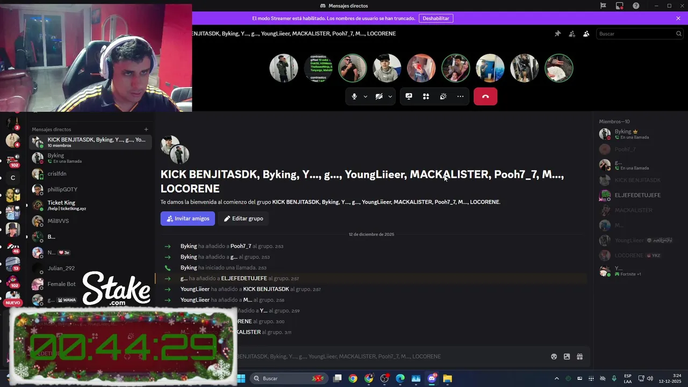Image resolution: width=688 pixels, height=387 pixels.
Task: Click add friends to group icon
Action: [x=572, y=33]
